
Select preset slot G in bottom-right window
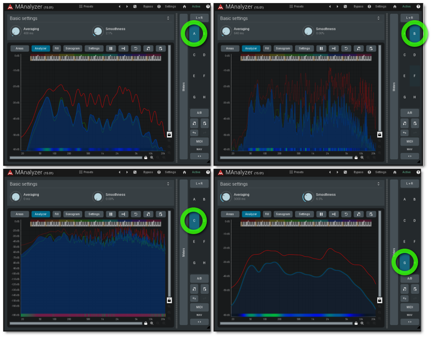(x=405, y=263)
